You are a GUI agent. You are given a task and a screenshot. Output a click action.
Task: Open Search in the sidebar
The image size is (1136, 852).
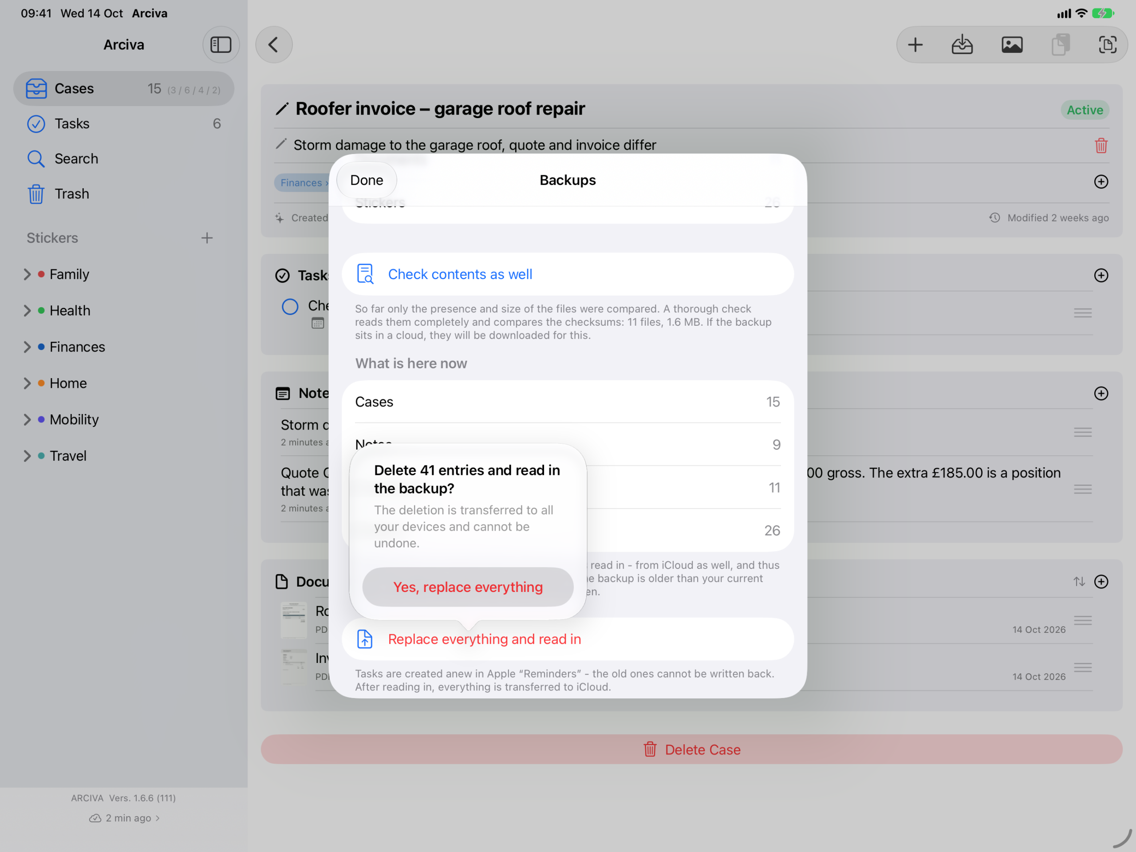coord(124,159)
